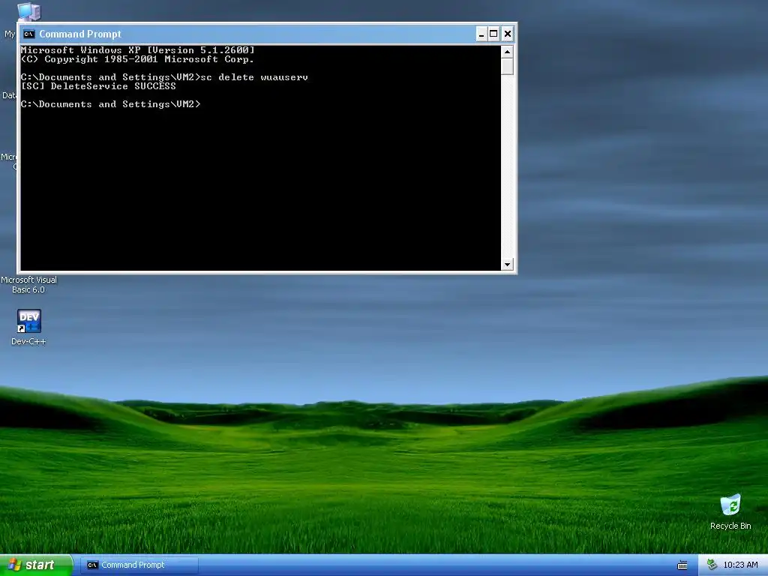The height and width of the screenshot is (576, 768).
Task: Click the keyboard icon in the taskbar
Action: pos(682,565)
